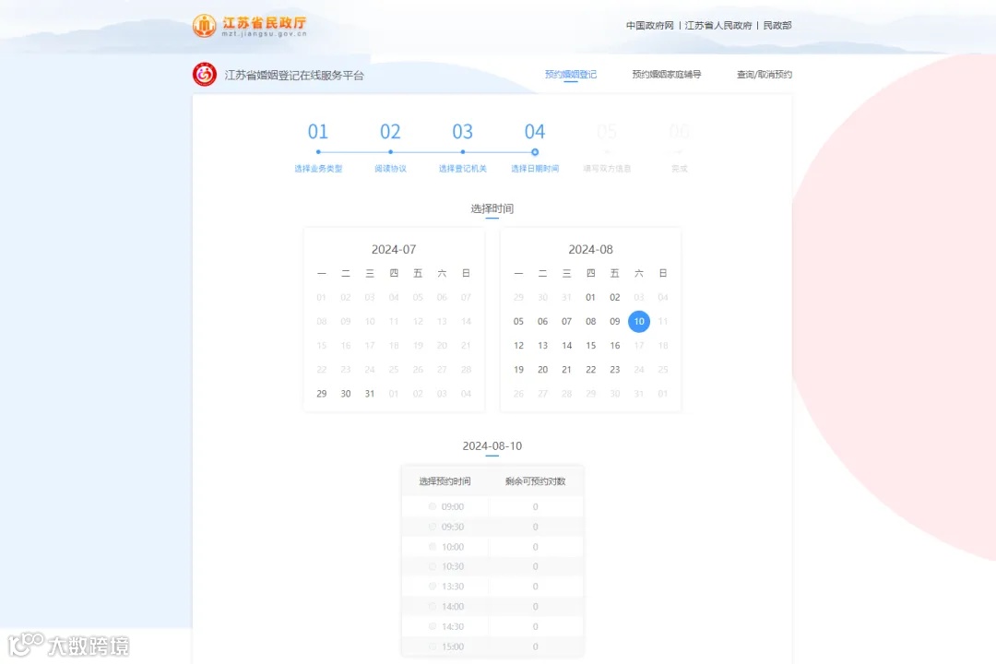This screenshot has width=996, height=664.
Task: Click the 选择预约时间 column header
Action: [445, 481]
